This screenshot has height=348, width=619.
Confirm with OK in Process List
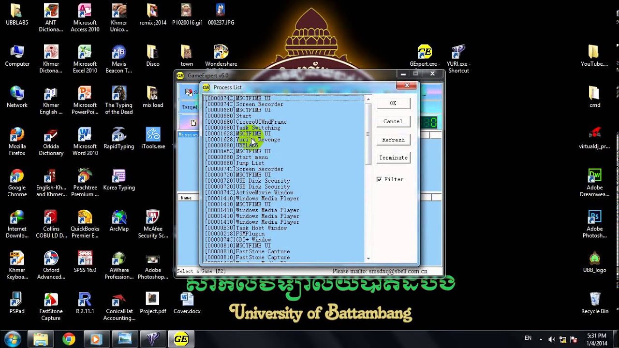pyautogui.click(x=393, y=103)
